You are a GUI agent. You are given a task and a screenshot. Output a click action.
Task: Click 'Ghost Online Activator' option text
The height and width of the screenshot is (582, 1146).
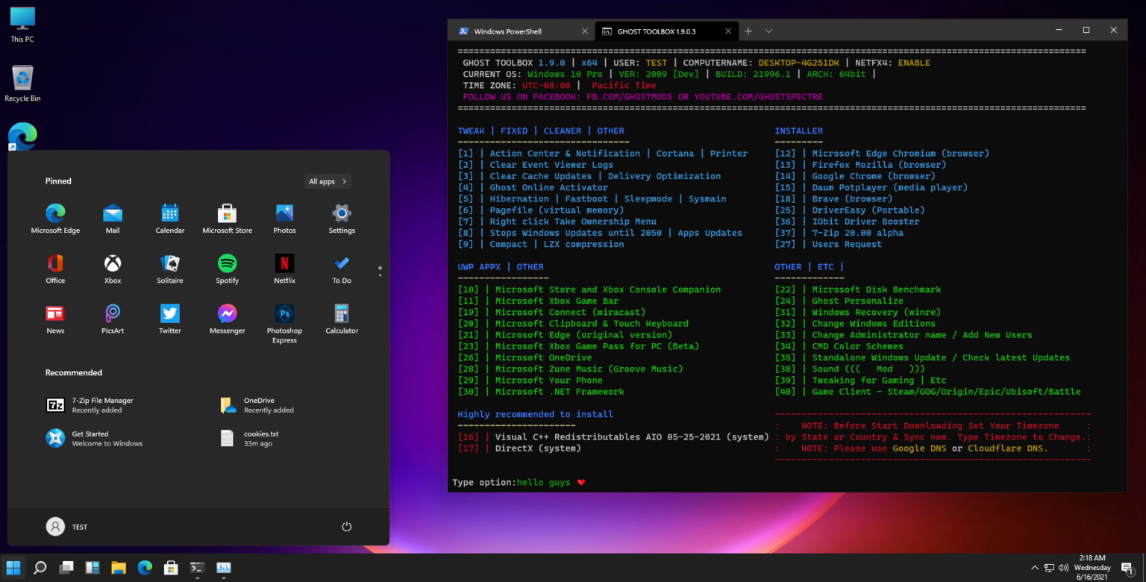tap(549, 187)
